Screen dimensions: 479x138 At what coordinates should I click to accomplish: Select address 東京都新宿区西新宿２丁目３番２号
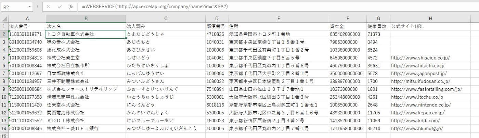[279, 121]
